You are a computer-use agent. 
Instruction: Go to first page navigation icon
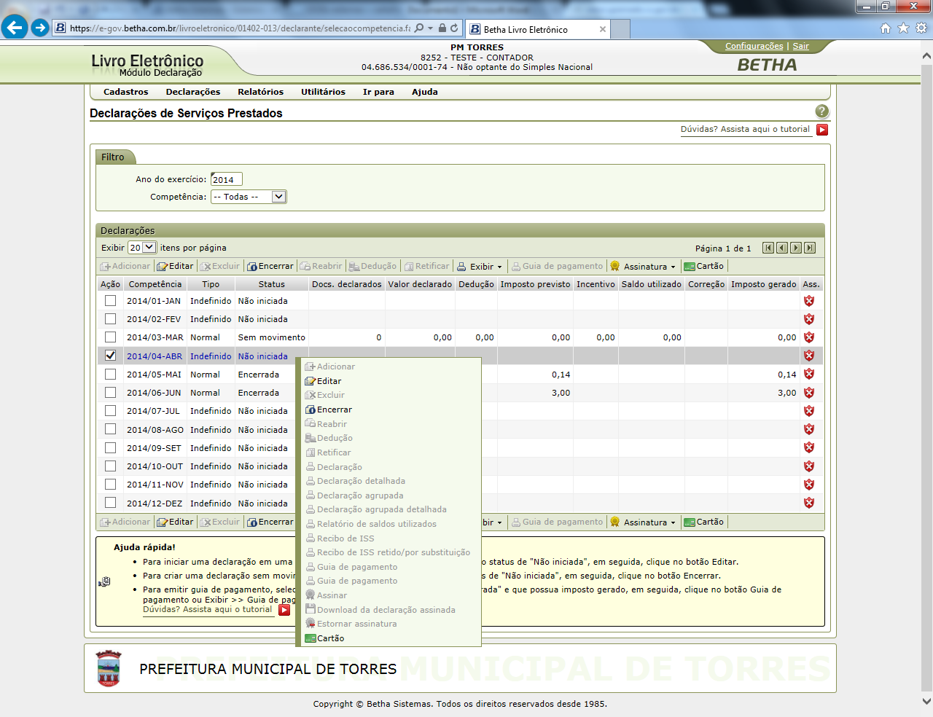tap(768, 248)
